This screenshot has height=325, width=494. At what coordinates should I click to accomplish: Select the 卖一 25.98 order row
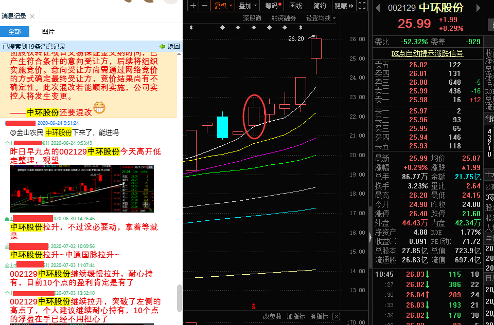pos(427,100)
